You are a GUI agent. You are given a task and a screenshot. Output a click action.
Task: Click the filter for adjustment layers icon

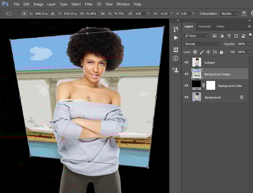[x=222, y=36]
